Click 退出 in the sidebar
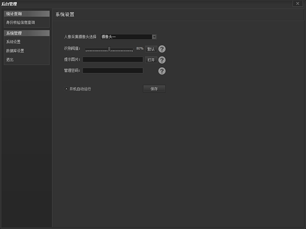The image size is (306, 229). (10, 60)
